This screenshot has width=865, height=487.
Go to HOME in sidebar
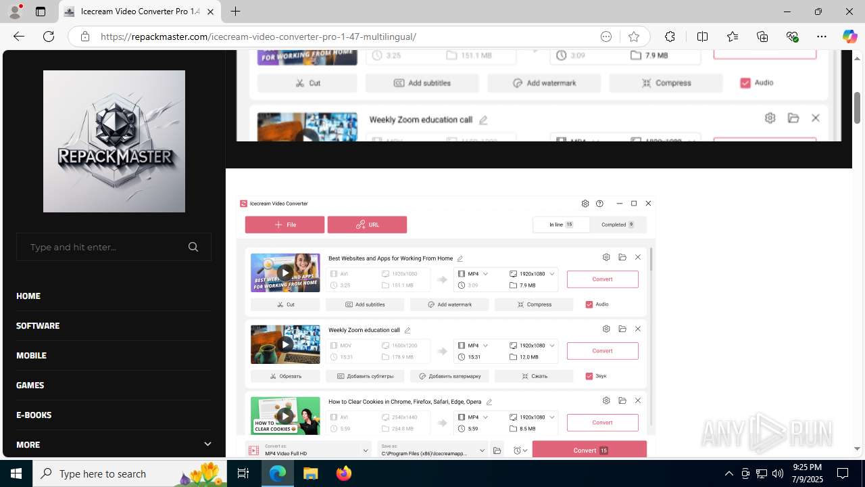pos(28,296)
